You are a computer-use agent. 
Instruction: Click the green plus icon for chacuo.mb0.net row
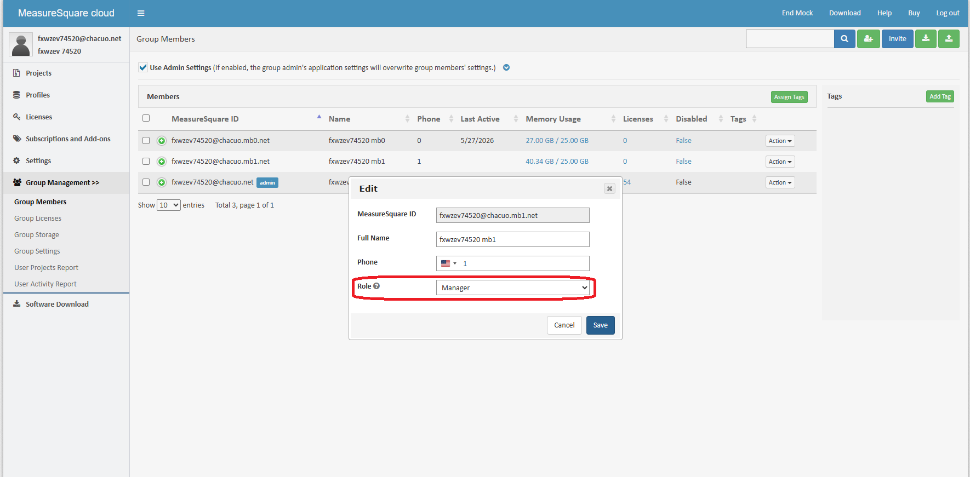click(162, 141)
